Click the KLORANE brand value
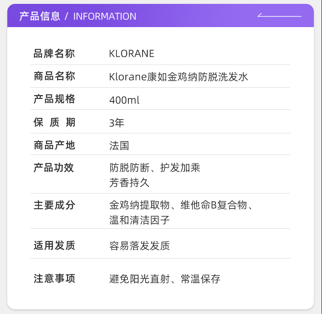Image resolution: width=322 pixels, height=314 pixels. (x=132, y=54)
